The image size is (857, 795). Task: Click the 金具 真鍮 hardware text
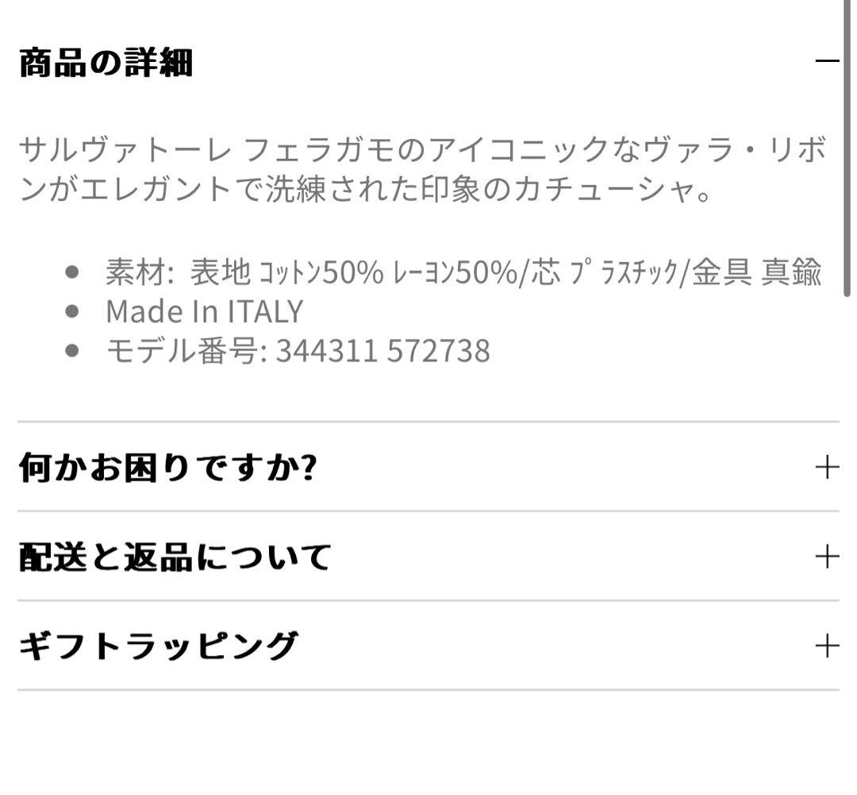pos(756,272)
